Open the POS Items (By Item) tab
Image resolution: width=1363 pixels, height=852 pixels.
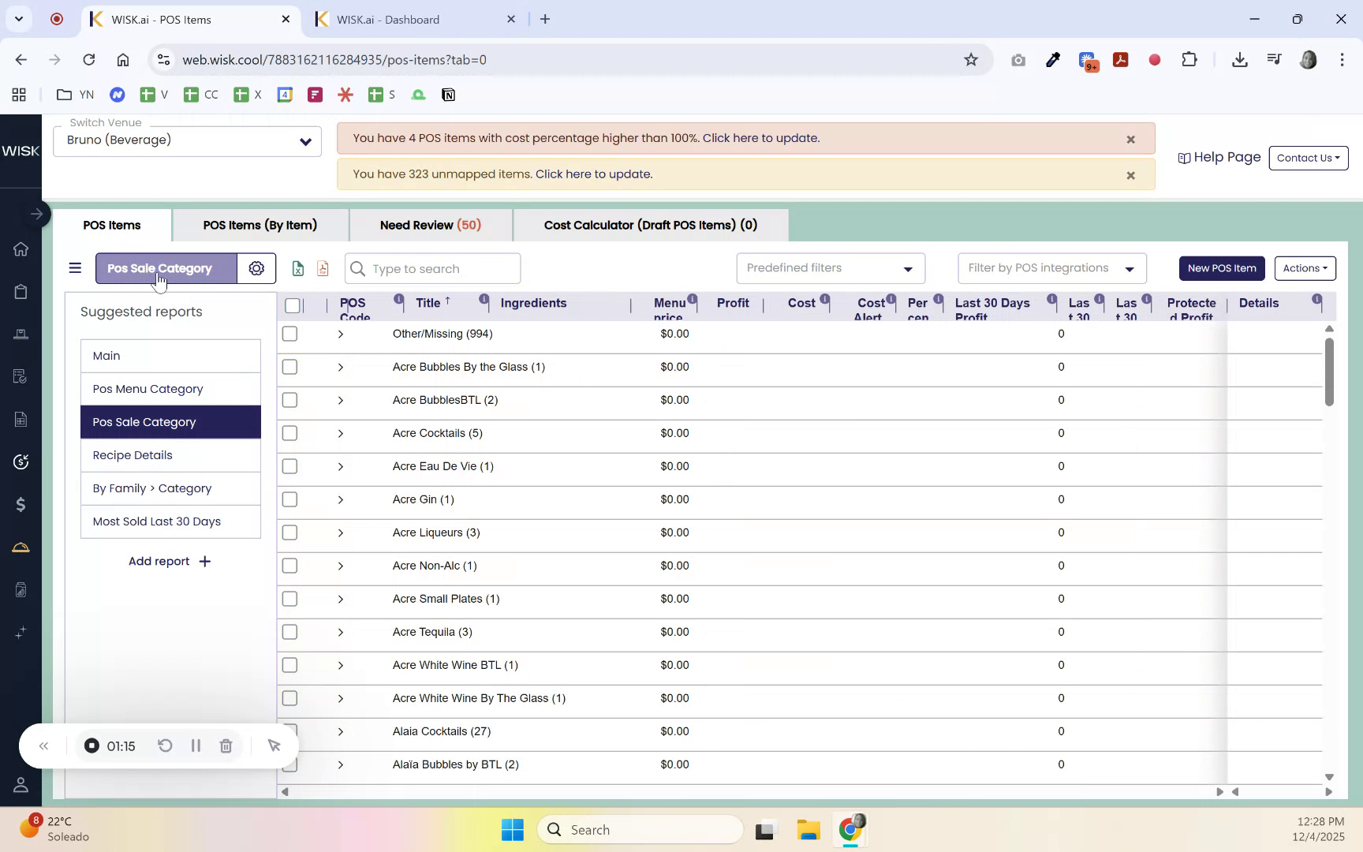tap(260, 225)
